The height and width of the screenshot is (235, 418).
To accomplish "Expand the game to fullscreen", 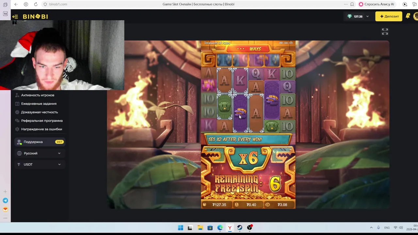I will point(385,32).
